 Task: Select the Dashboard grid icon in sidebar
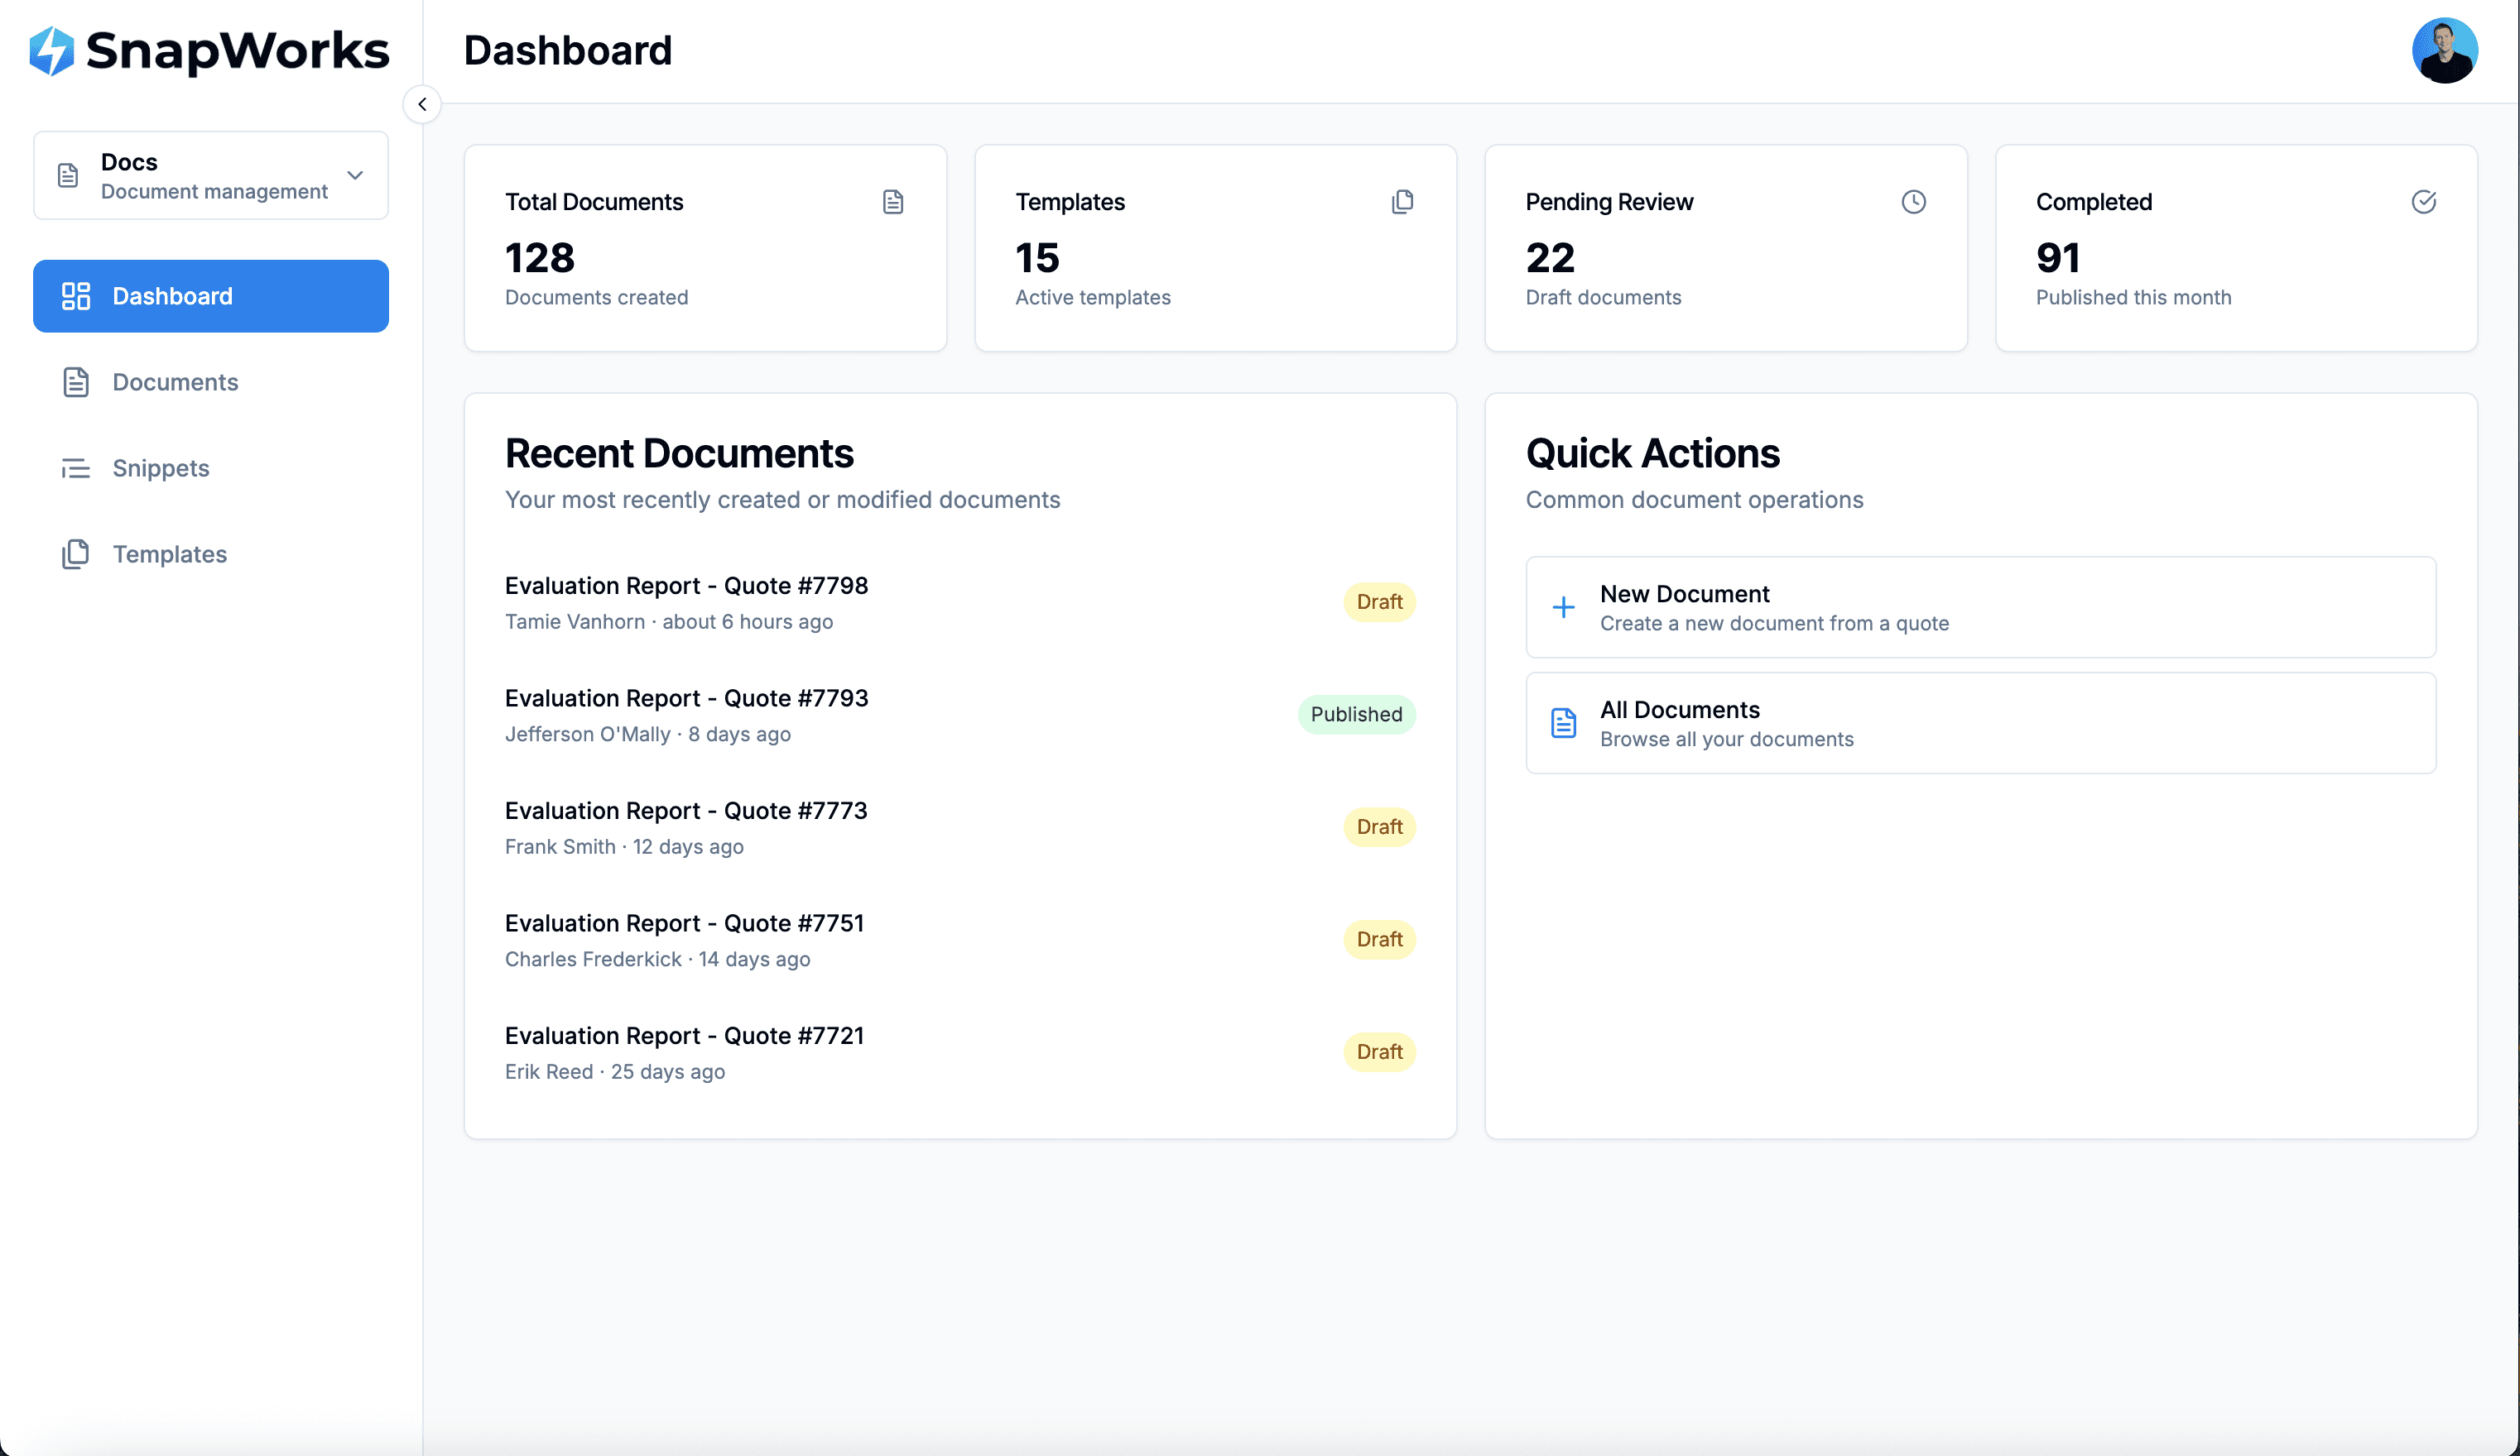[x=76, y=296]
